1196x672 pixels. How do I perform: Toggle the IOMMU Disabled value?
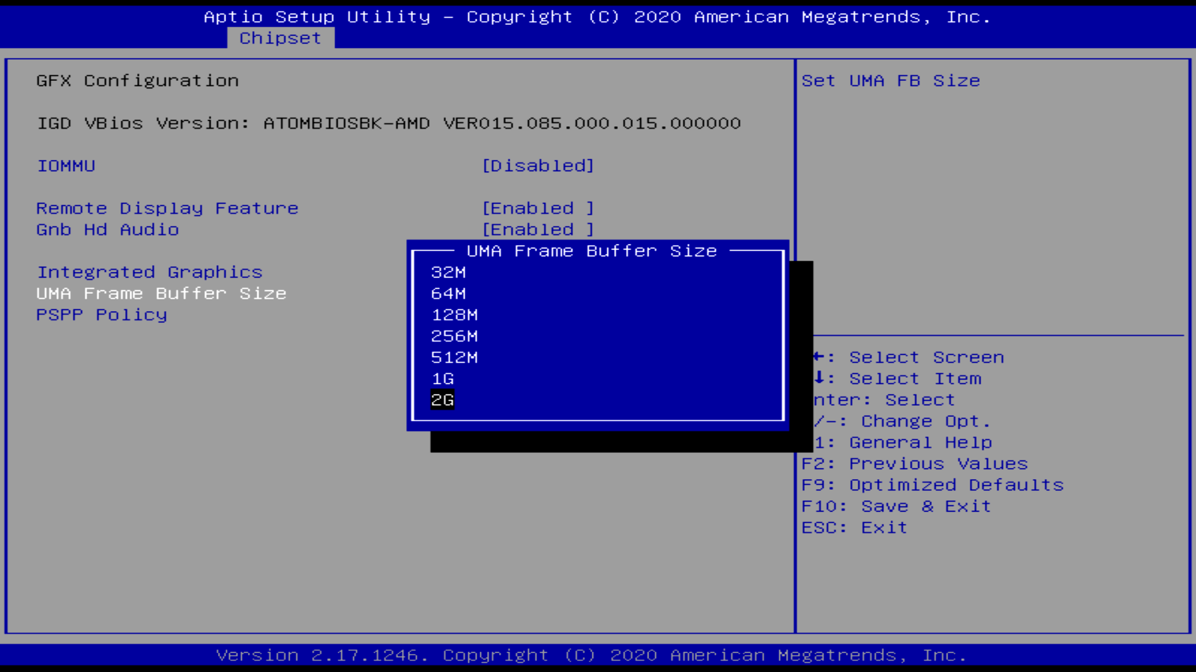point(538,166)
